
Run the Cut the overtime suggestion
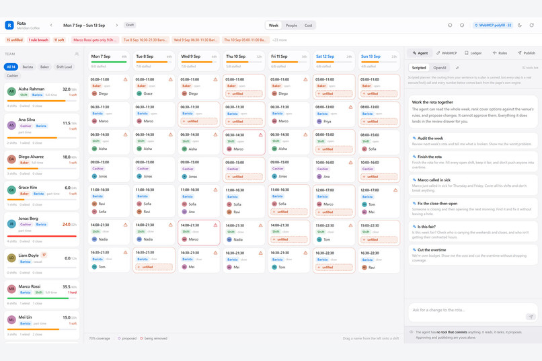[x=473, y=255]
